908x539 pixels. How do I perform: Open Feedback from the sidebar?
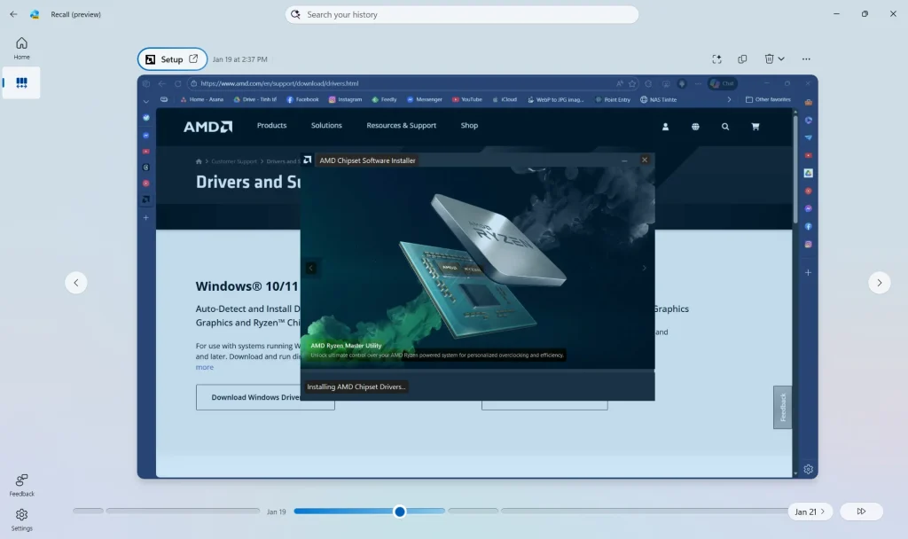pyautogui.click(x=21, y=484)
